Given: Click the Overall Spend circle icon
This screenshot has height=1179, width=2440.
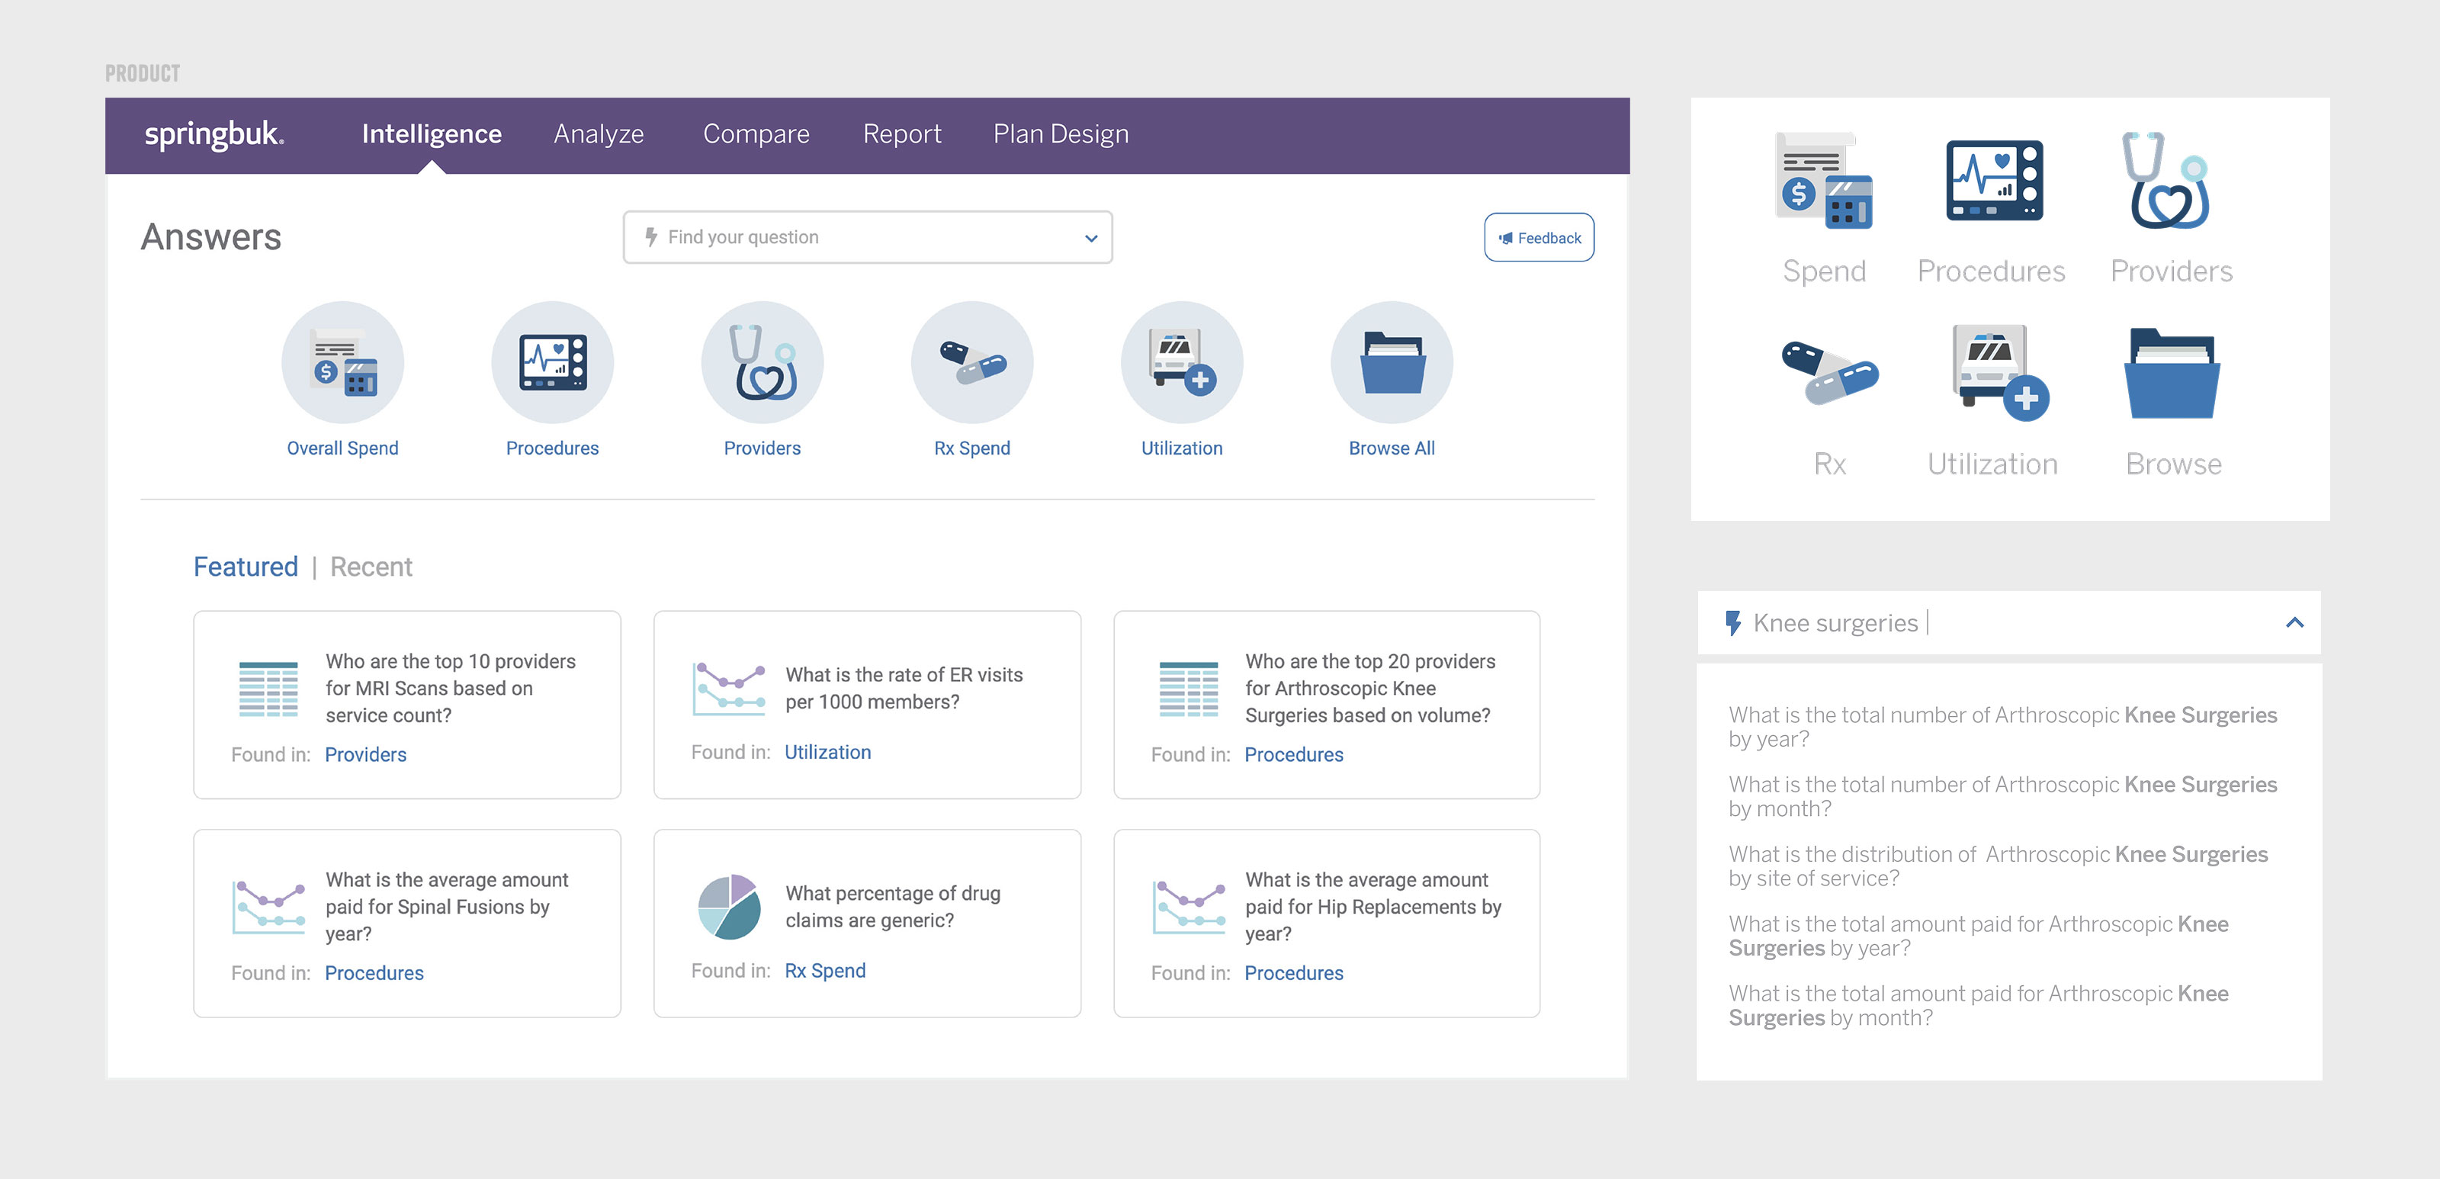Looking at the screenshot, I should click(x=343, y=363).
